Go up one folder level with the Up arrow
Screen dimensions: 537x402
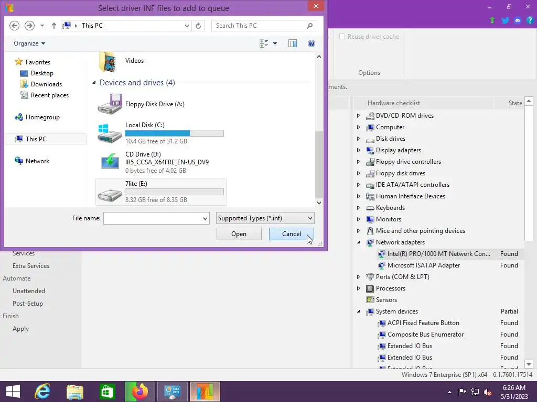(x=54, y=26)
